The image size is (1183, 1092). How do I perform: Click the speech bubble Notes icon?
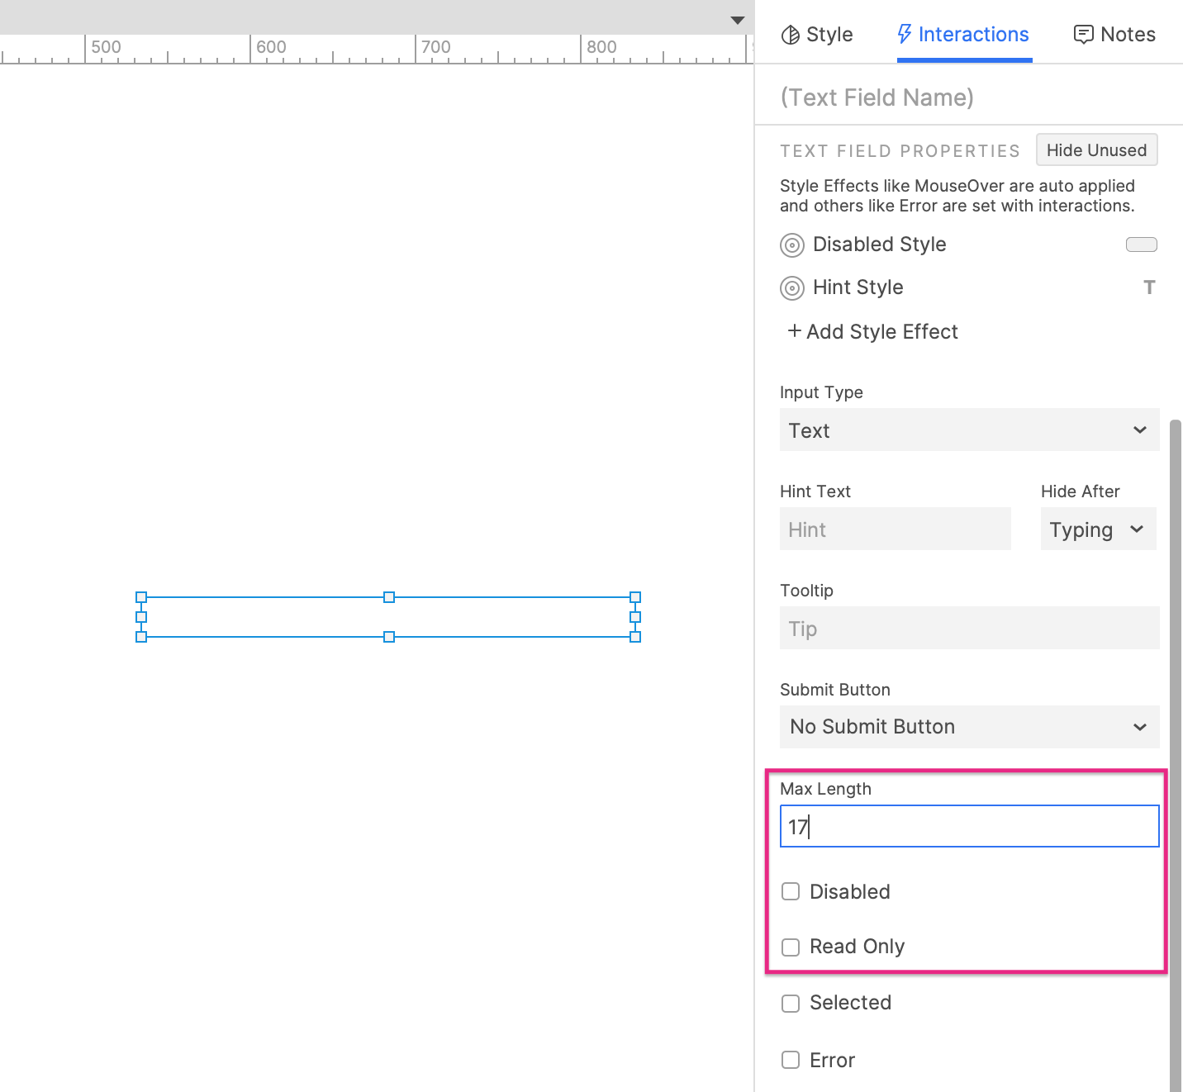1085,34
